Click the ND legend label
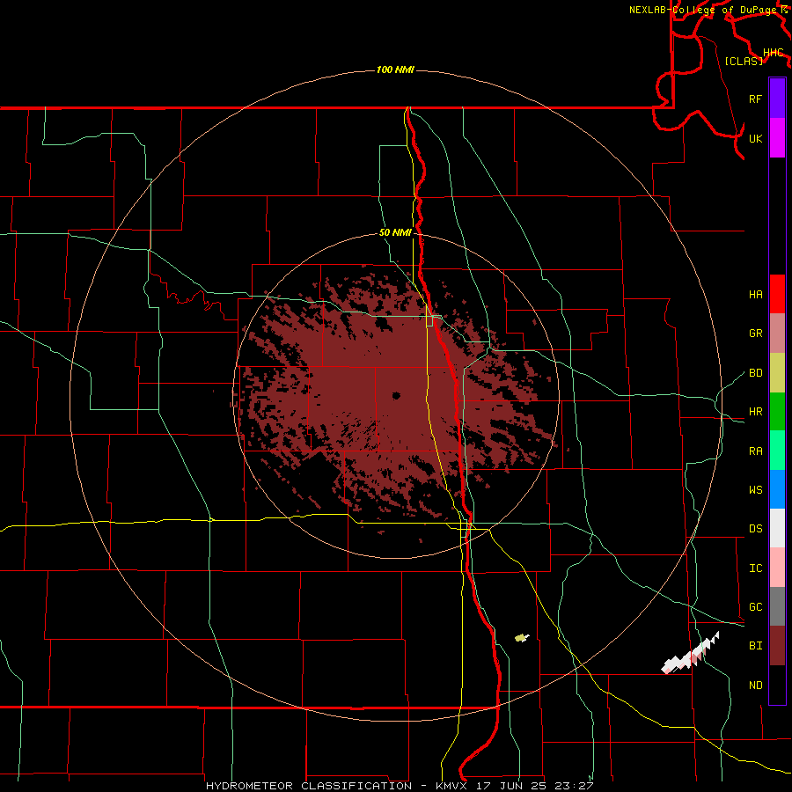 coord(755,686)
